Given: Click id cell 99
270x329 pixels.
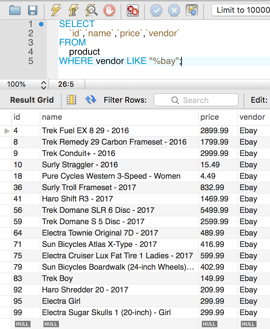Looking at the screenshot, I should (x=26, y=312).
